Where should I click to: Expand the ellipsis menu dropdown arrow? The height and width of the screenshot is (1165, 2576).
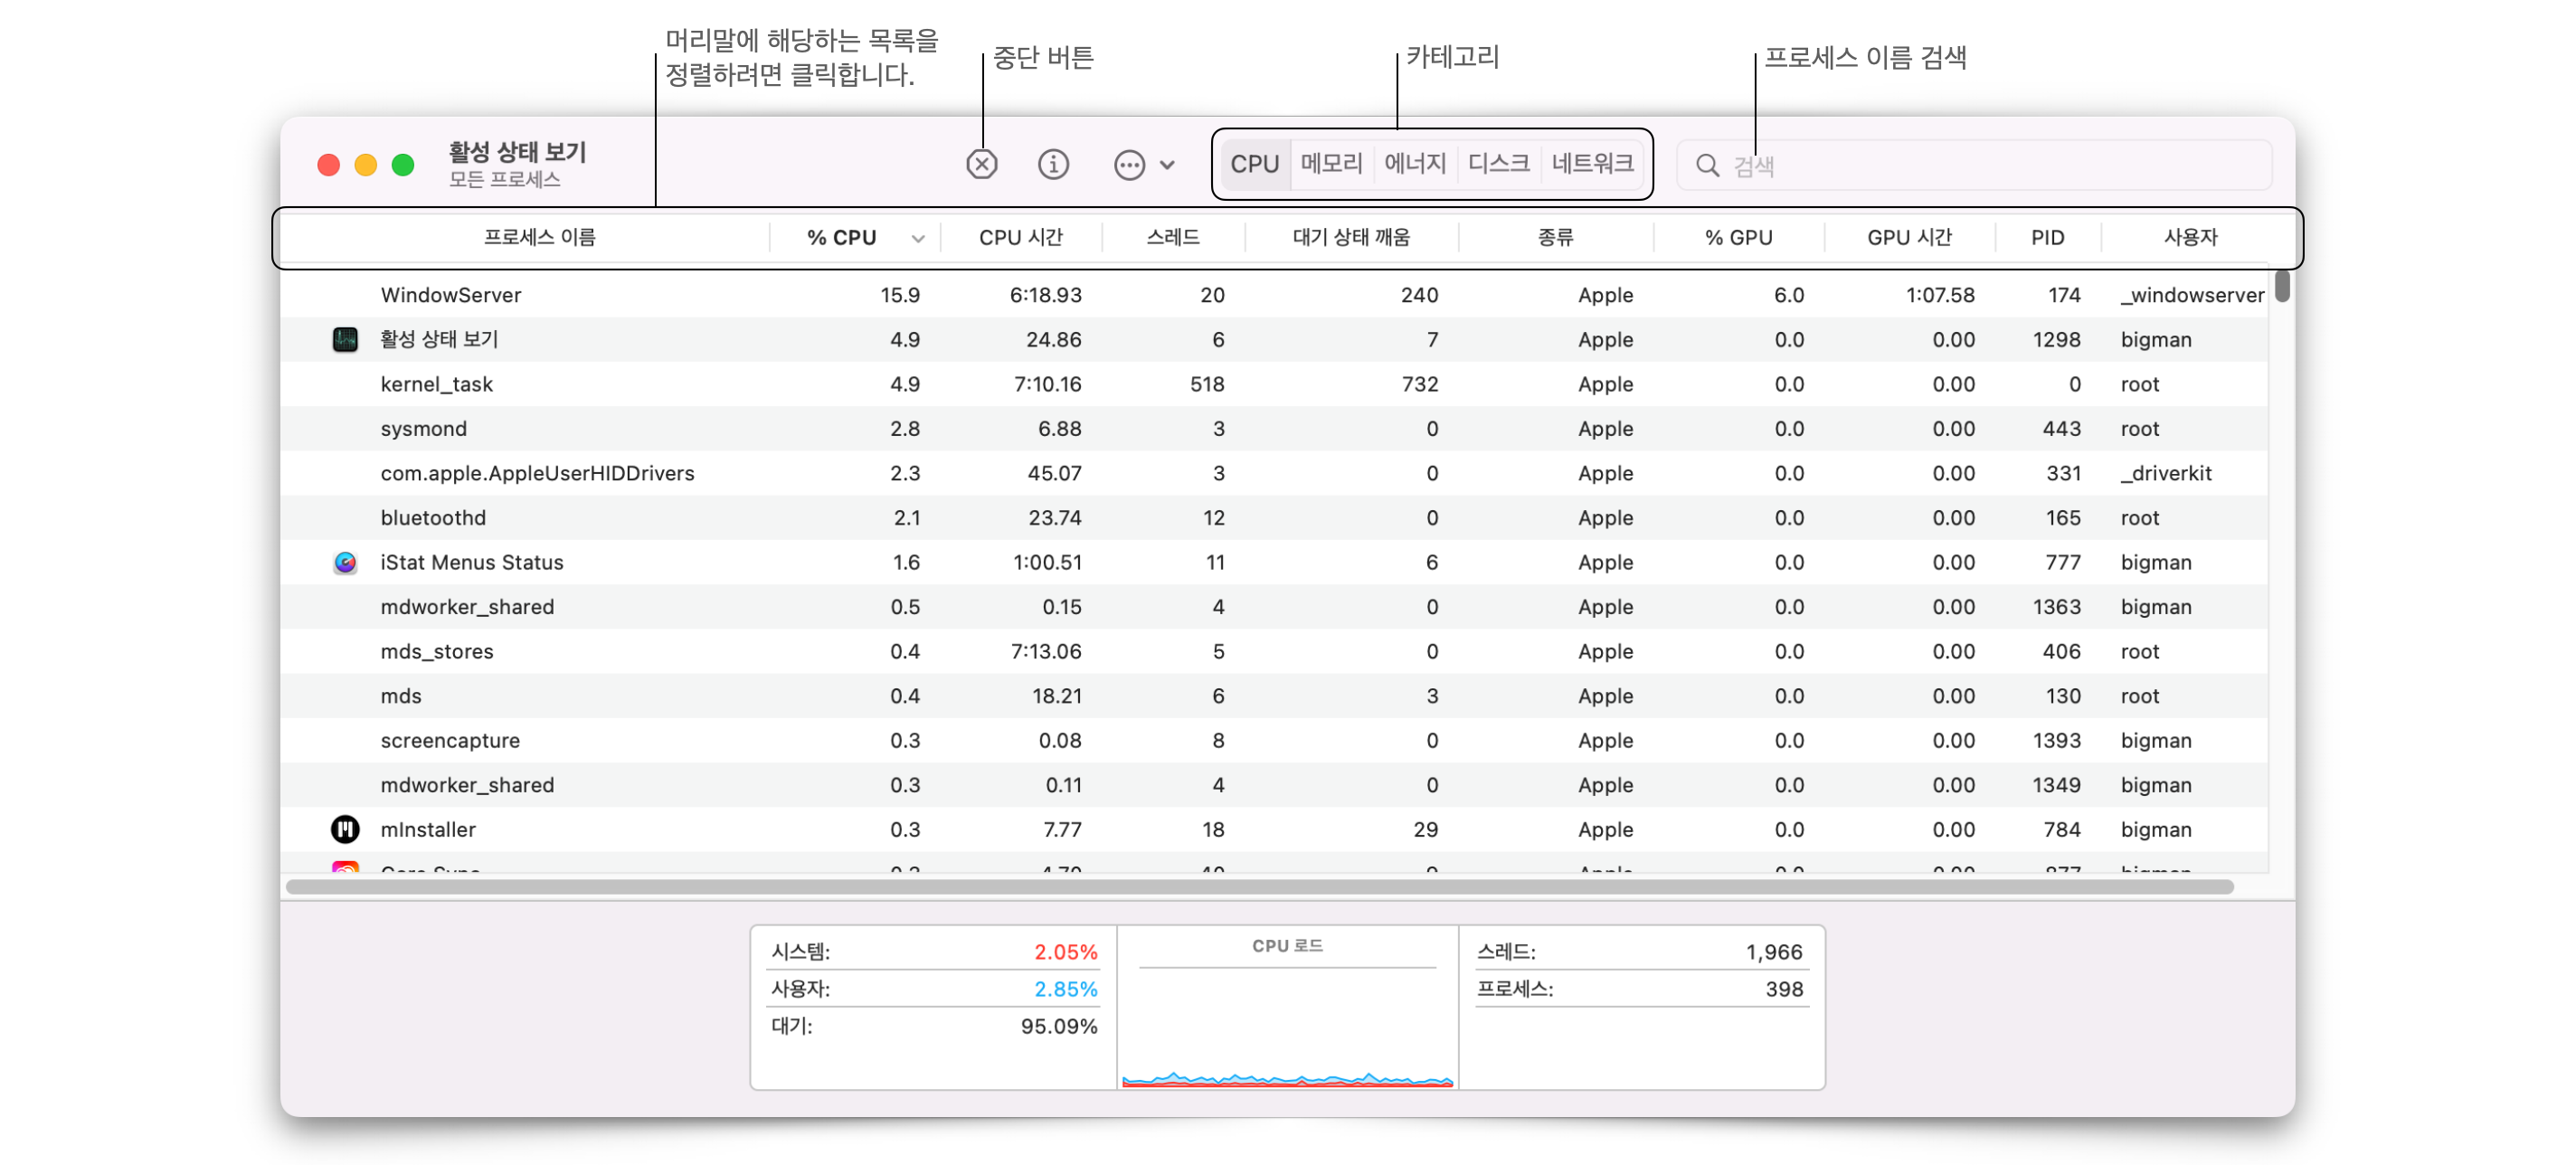[1167, 165]
